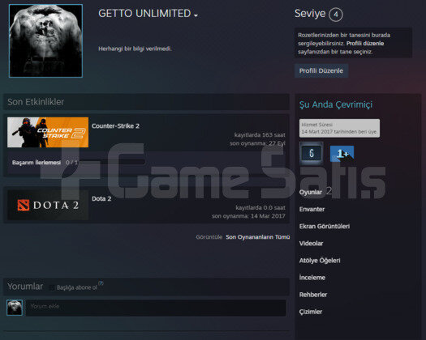Click the Başarım İlerlemesi progress row
The image size is (426, 340).
(x=146, y=163)
